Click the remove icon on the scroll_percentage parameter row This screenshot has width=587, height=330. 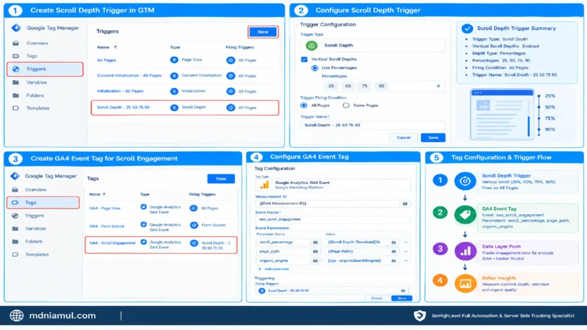[x=406, y=242]
